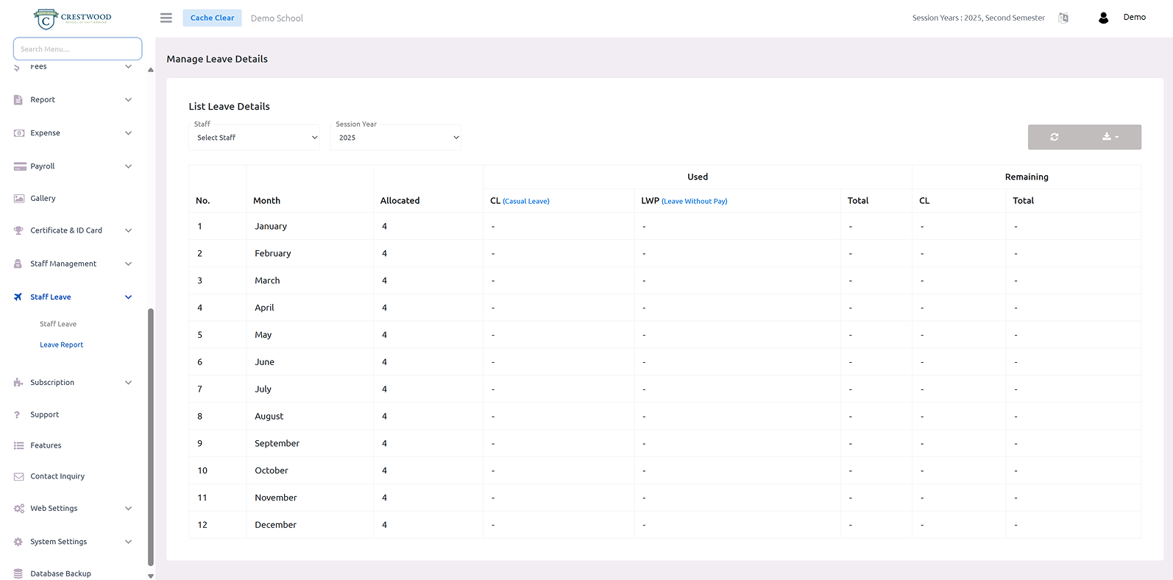
Task: Click the Gallery image icon in sidebar
Action: [19, 199]
